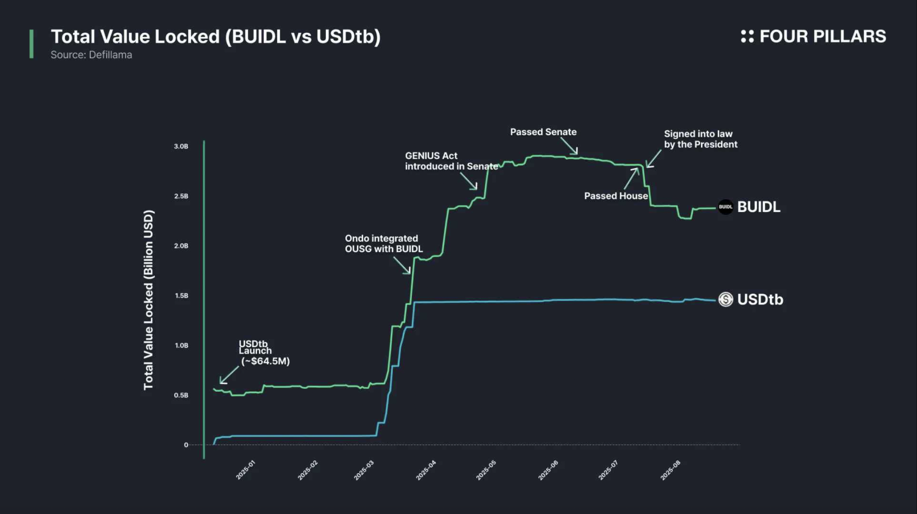Click the green title accent bar
917x514 pixels.
coord(31,44)
